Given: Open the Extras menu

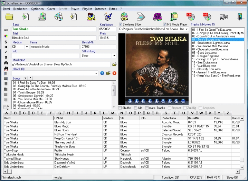Looking at the screenshot, I should (113, 9).
